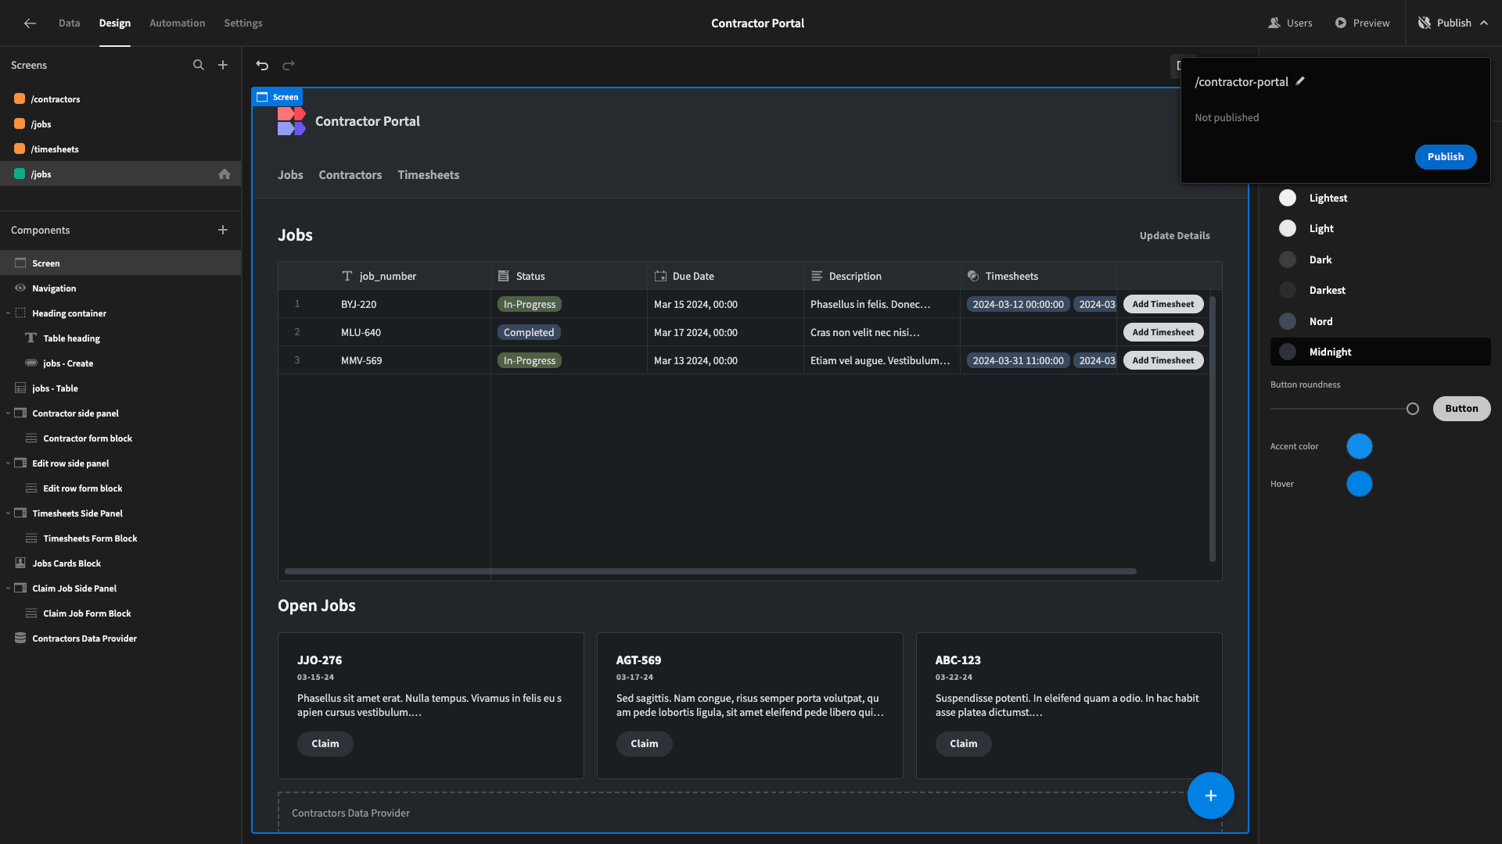Viewport: 1502px width, 844px height.
Task: Collapse Claim Job Side Panel node
Action: (x=8, y=588)
